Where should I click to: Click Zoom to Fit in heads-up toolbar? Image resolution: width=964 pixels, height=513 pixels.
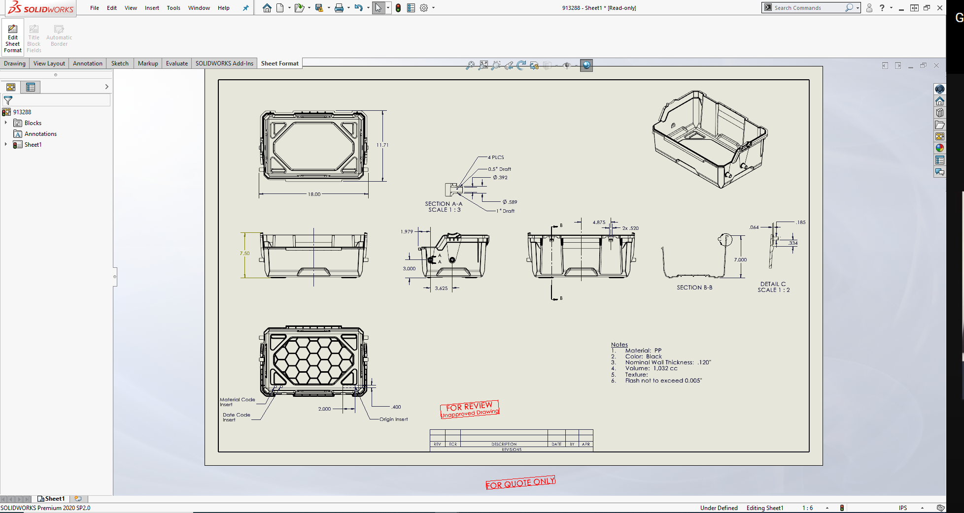pyautogui.click(x=471, y=65)
